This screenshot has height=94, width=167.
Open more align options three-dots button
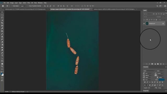(72, 6)
